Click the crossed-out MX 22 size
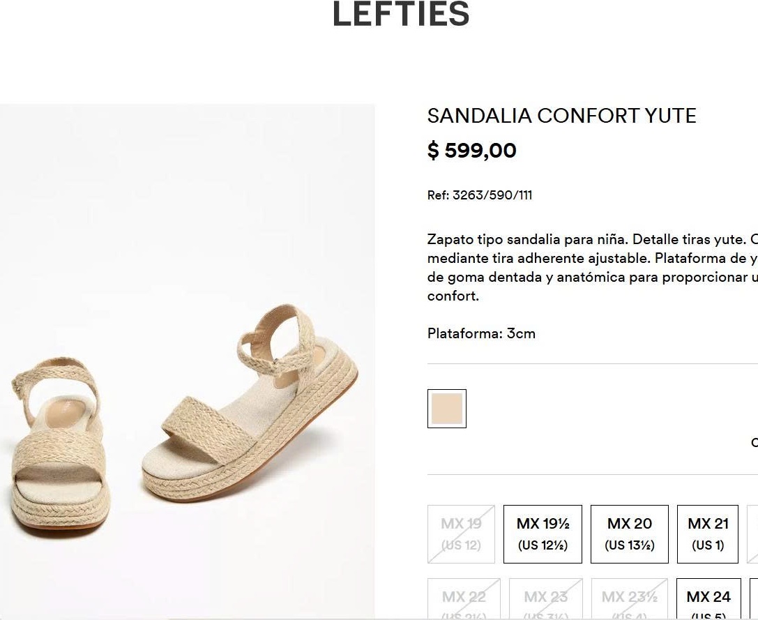Screen dimensions: 758x620 pos(464,600)
